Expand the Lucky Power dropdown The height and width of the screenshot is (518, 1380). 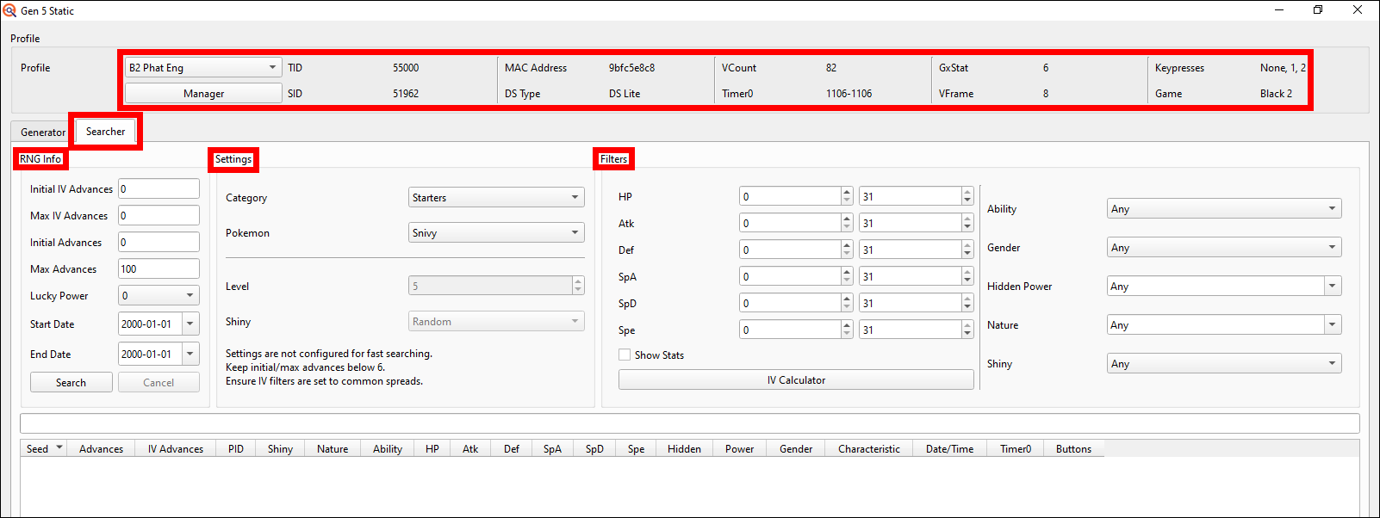point(159,295)
